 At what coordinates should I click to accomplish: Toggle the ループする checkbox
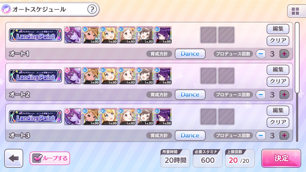click(x=50, y=158)
